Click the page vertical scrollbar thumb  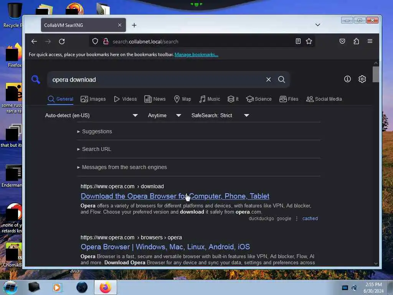pos(375,74)
